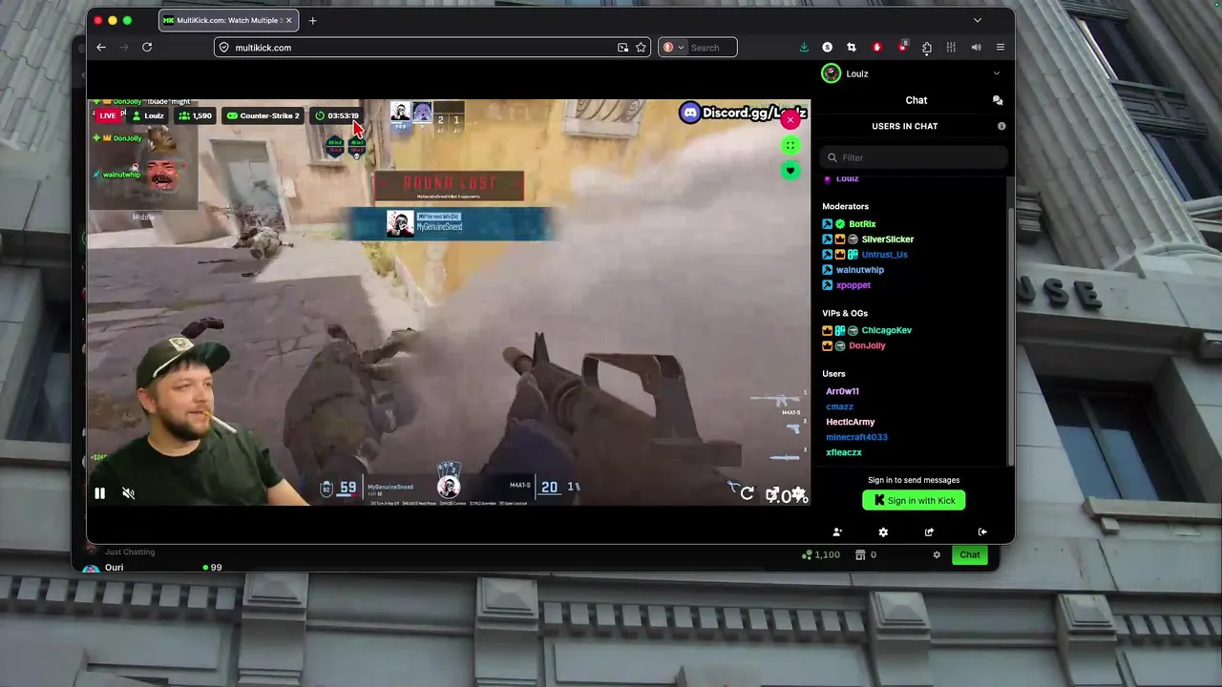Select moderator Untrust_Us

coord(884,255)
